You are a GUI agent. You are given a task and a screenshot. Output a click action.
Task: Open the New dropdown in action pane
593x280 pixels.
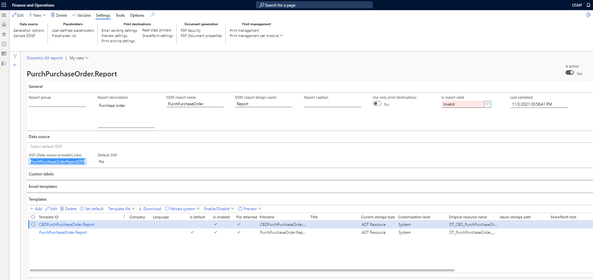(37, 15)
